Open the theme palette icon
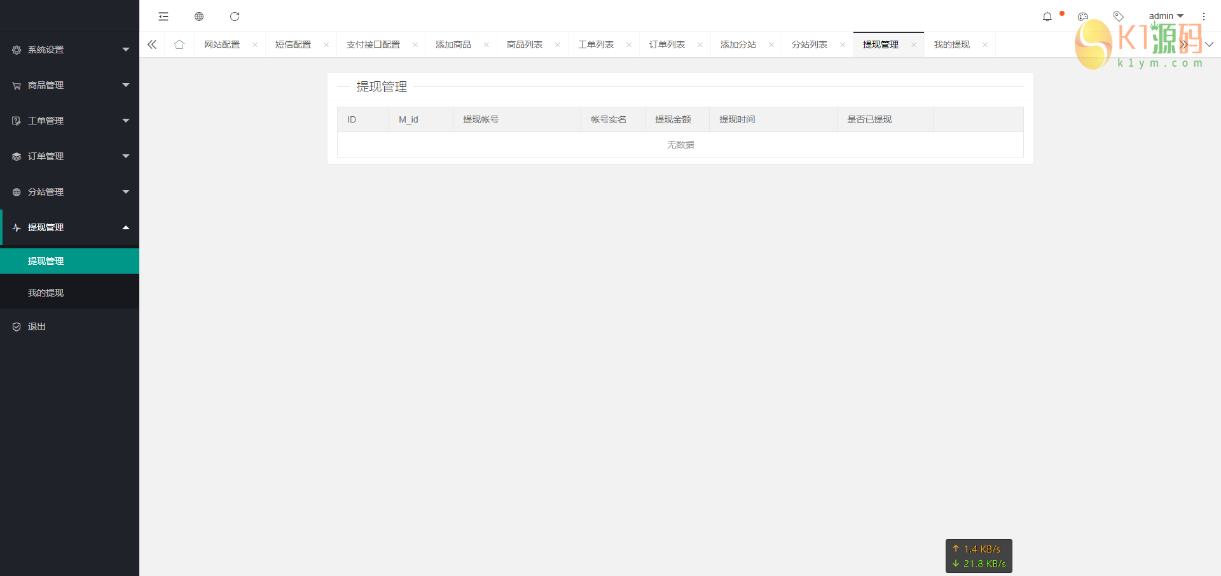Screen dimensions: 1221x576 point(1083,17)
